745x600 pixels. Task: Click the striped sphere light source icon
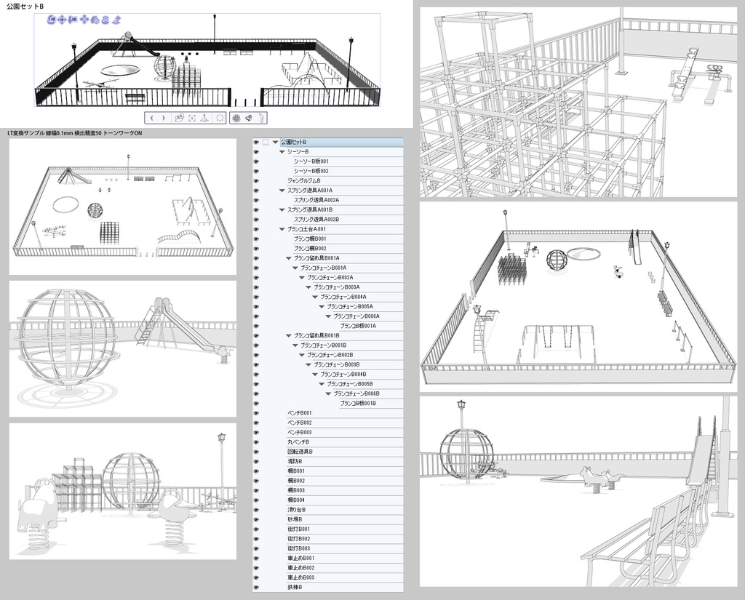coord(236,118)
